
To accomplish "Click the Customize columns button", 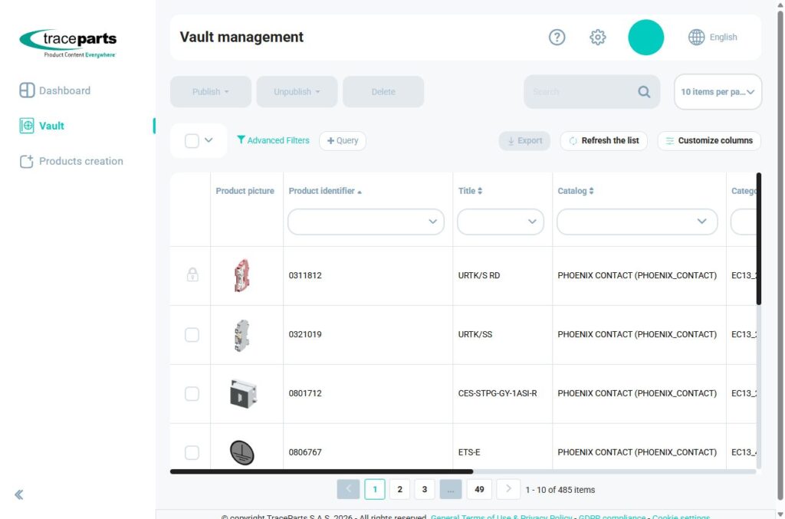I will [x=709, y=140].
